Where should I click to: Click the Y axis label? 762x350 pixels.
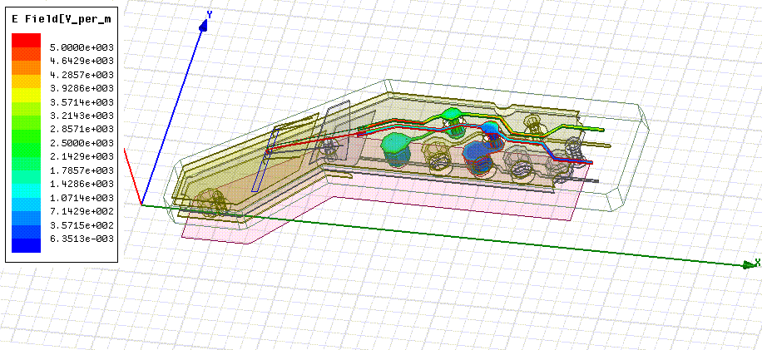point(209,15)
